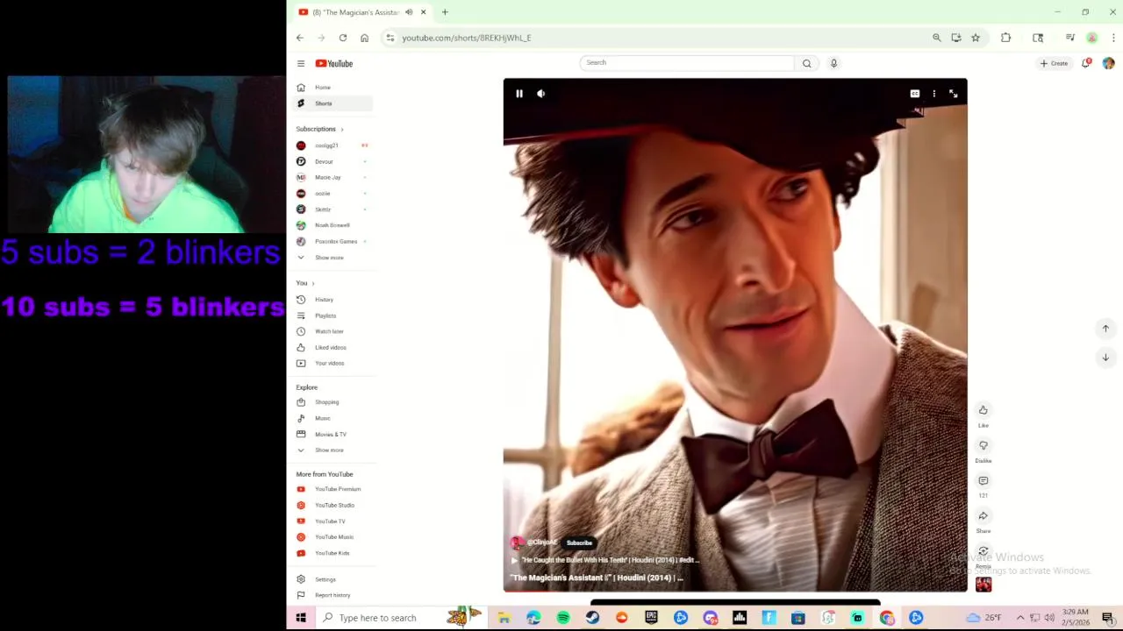Bookmark this page with star icon

point(976,38)
